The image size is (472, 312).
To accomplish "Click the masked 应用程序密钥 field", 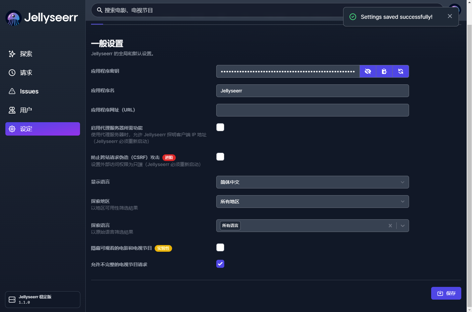I will pos(288,71).
